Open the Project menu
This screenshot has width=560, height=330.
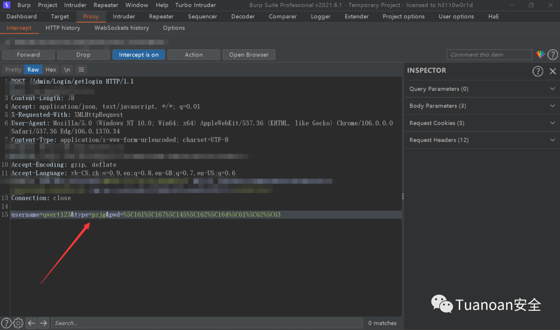click(48, 5)
